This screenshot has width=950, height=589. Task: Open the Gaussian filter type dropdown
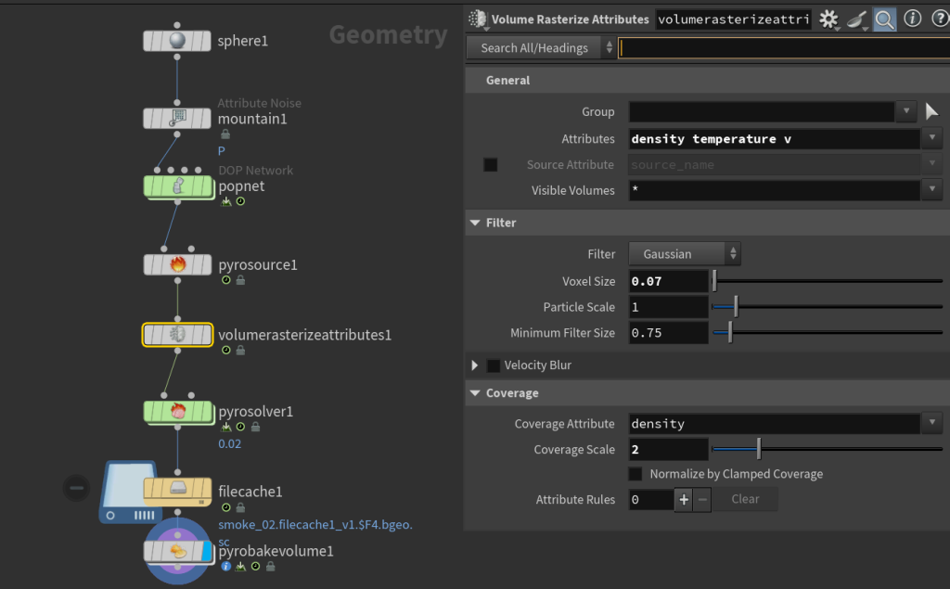point(685,254)
